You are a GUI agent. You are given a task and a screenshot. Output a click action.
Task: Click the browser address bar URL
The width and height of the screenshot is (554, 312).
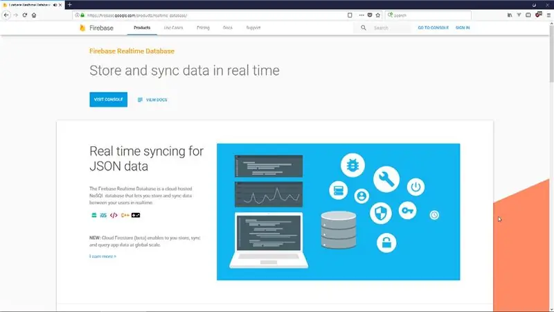pos(137,15)
